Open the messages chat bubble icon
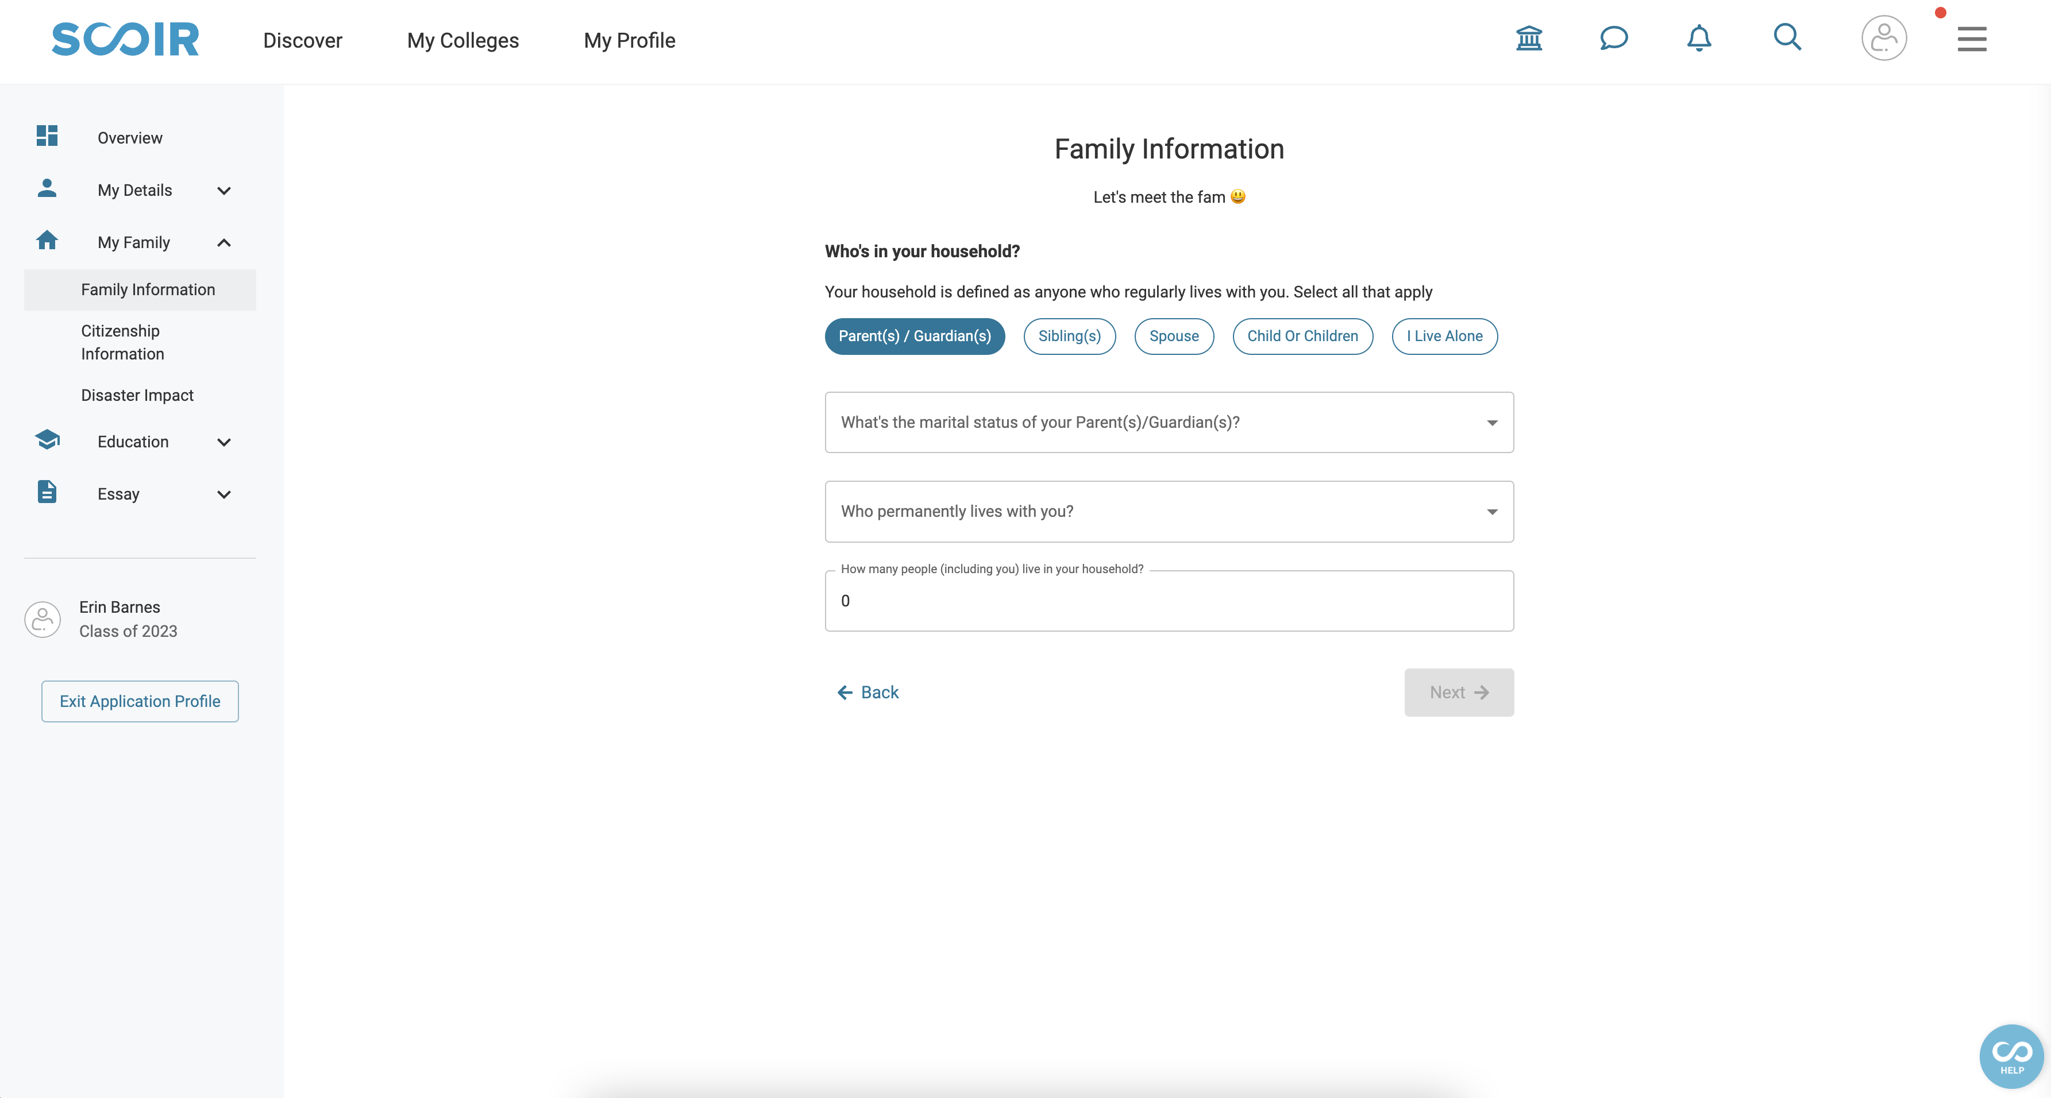 (x=1614, y=38)
